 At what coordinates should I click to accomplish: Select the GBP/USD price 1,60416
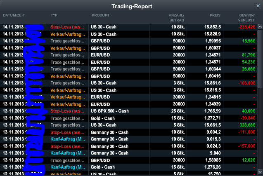(213, 76)
